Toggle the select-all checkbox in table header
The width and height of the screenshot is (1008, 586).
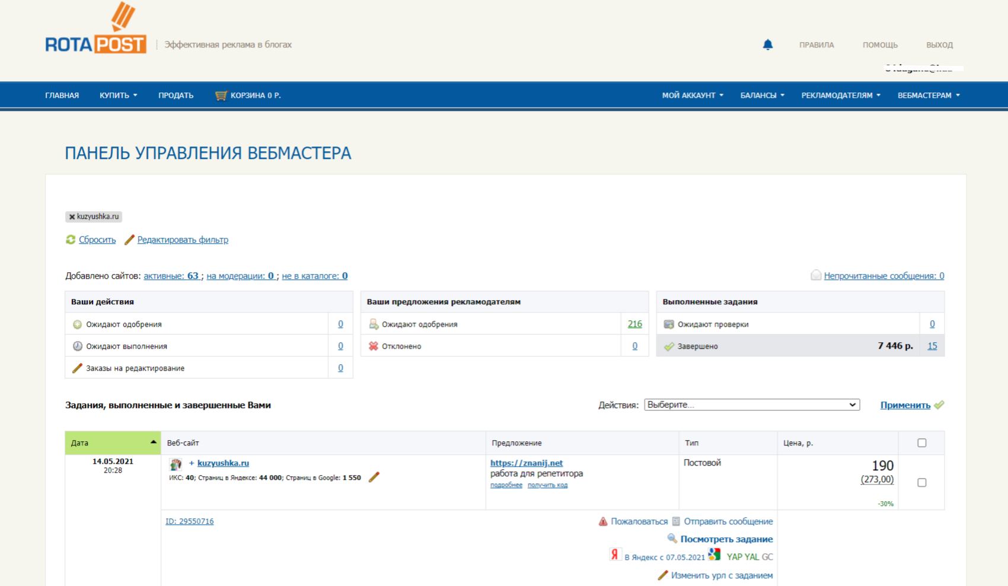(921, 443)
